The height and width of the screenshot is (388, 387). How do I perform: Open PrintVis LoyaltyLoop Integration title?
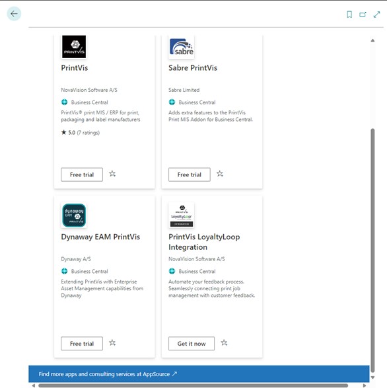[204, 242]
